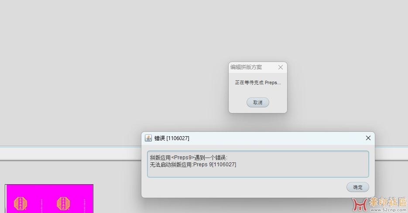Click the left orange emblem in preview

21,204
